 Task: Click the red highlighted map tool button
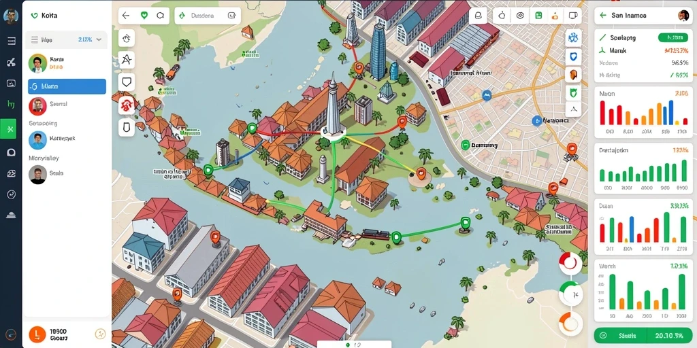(x=127, y=105)
